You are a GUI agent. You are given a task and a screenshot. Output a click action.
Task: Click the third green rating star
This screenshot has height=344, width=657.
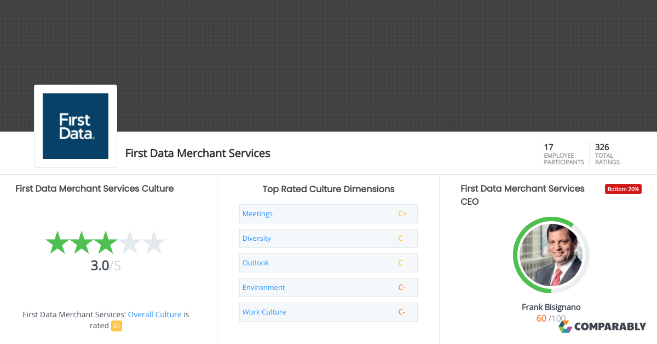pos(105,242)
